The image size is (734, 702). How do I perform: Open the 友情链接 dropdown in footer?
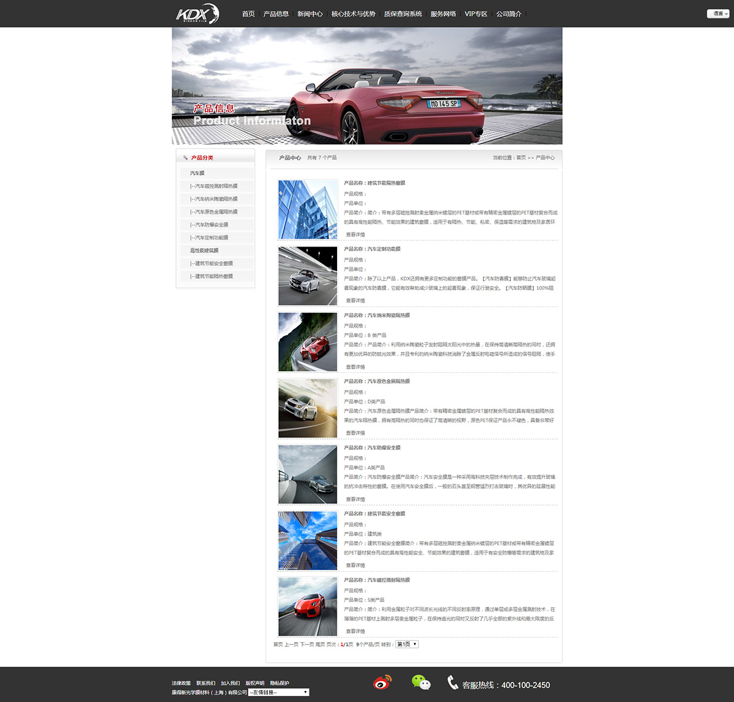click(x=278, y=692)
